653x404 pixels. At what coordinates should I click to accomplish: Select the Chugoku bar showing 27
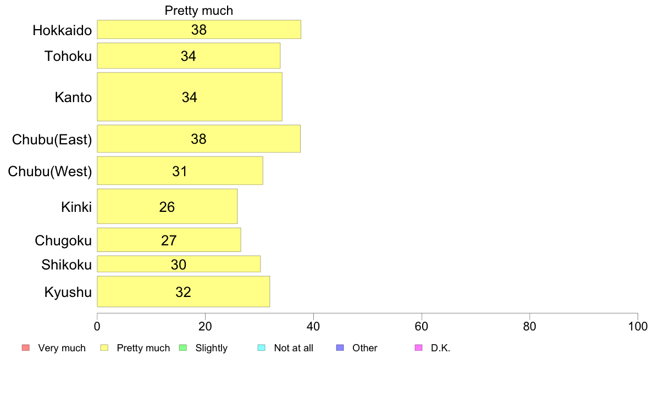pyautogui.click(x=169, y=240)
